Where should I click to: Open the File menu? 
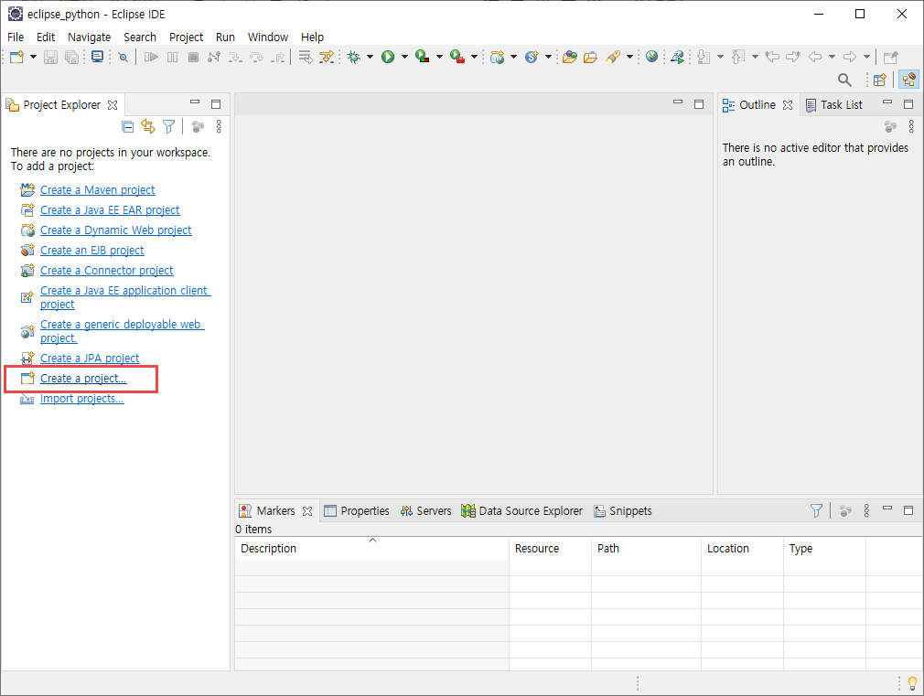[x=16, y=37]
